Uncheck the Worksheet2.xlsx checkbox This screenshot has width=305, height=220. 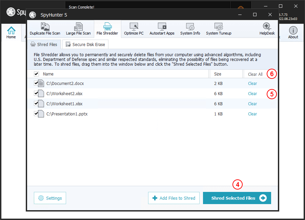(x=36, y=93)
